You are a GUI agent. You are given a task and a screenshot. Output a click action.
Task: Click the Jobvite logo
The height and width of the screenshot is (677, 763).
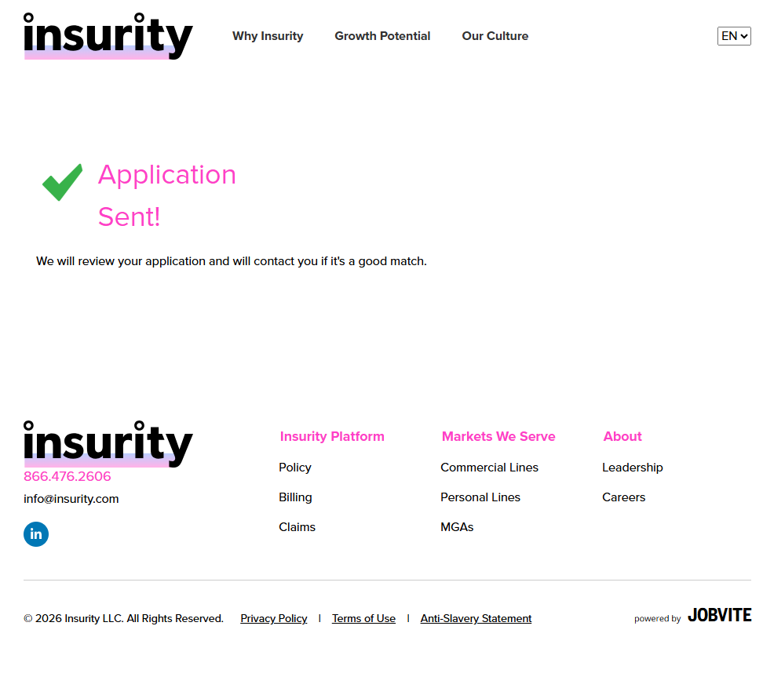tap(719, 616)
